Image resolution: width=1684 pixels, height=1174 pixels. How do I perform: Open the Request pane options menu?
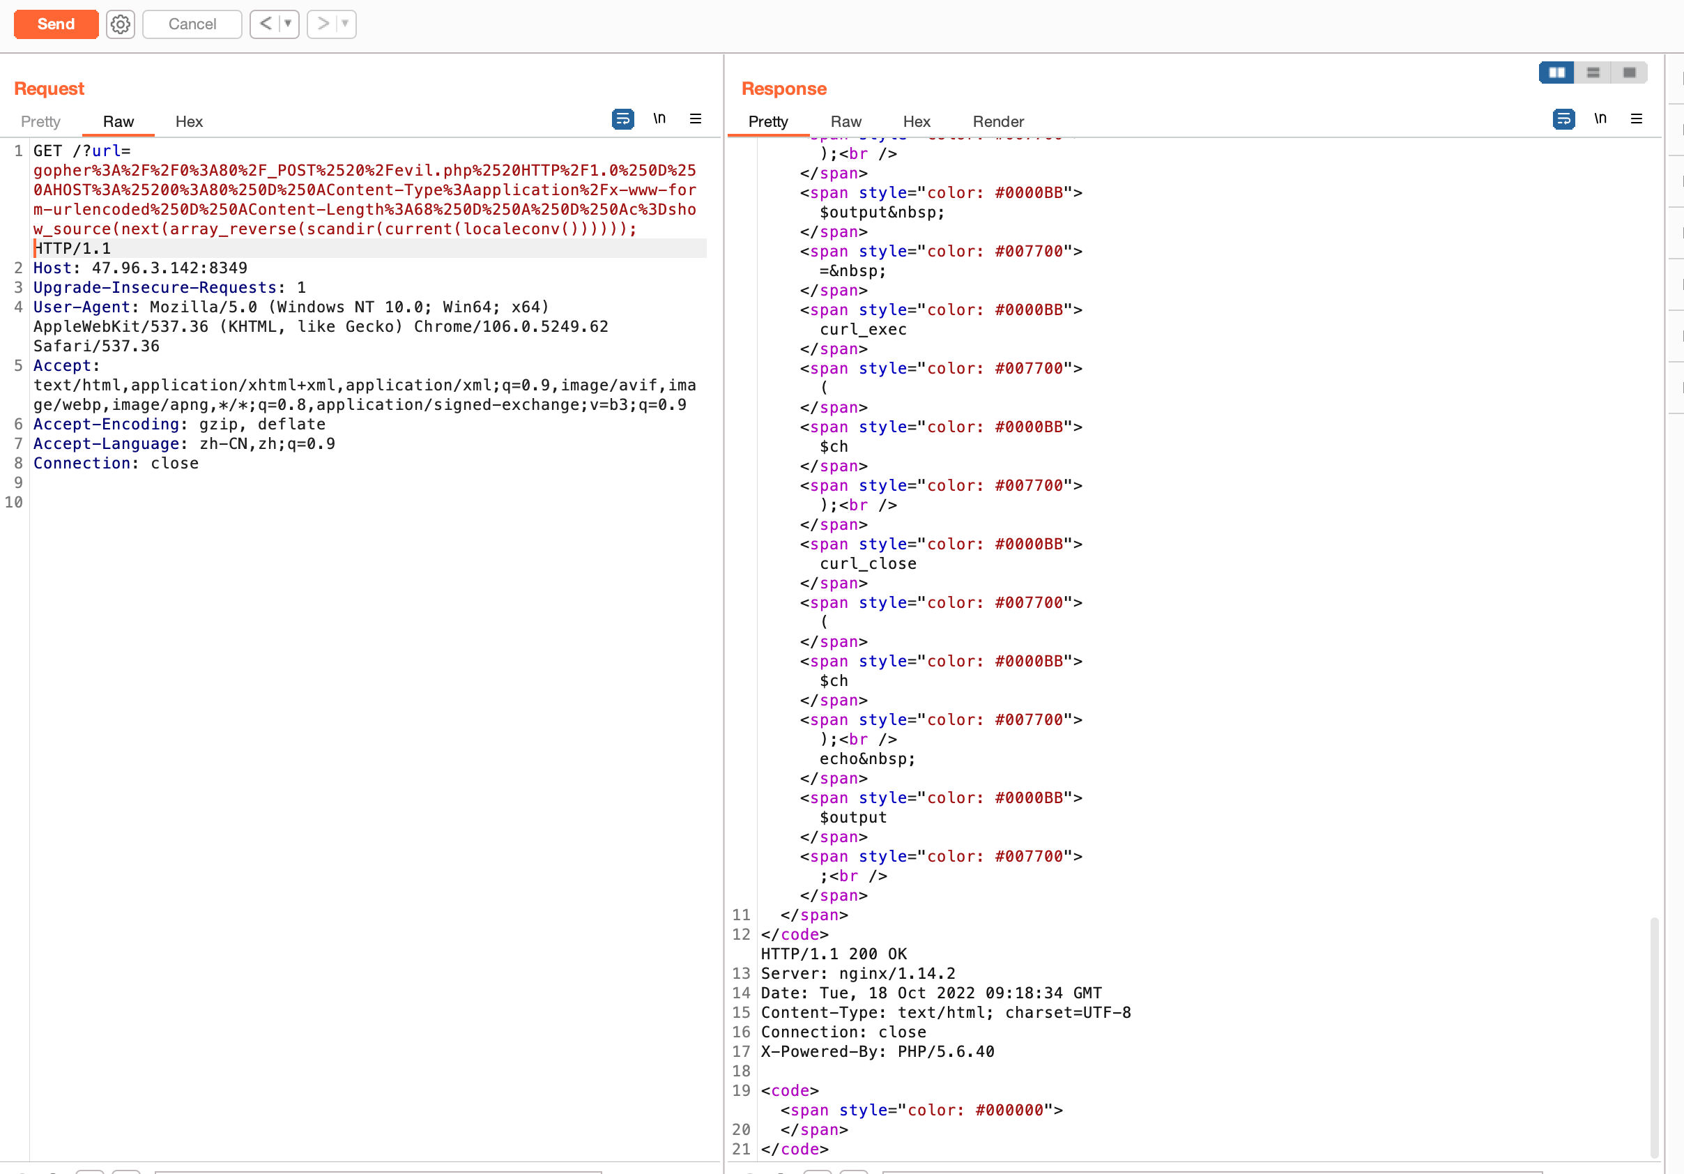click(x=696, y=119)
